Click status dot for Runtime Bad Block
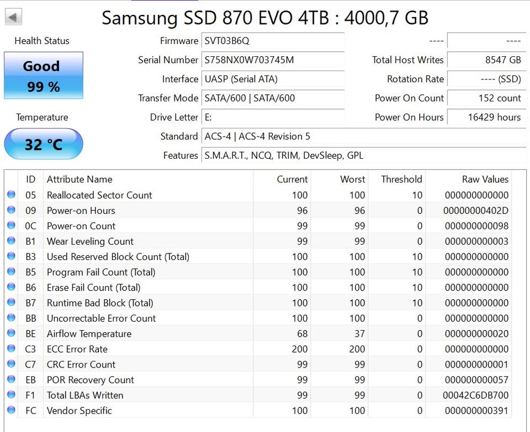Image resolution: width=530 pixels, height=432 pixels. pyautogui.click(x=11, y=302)
